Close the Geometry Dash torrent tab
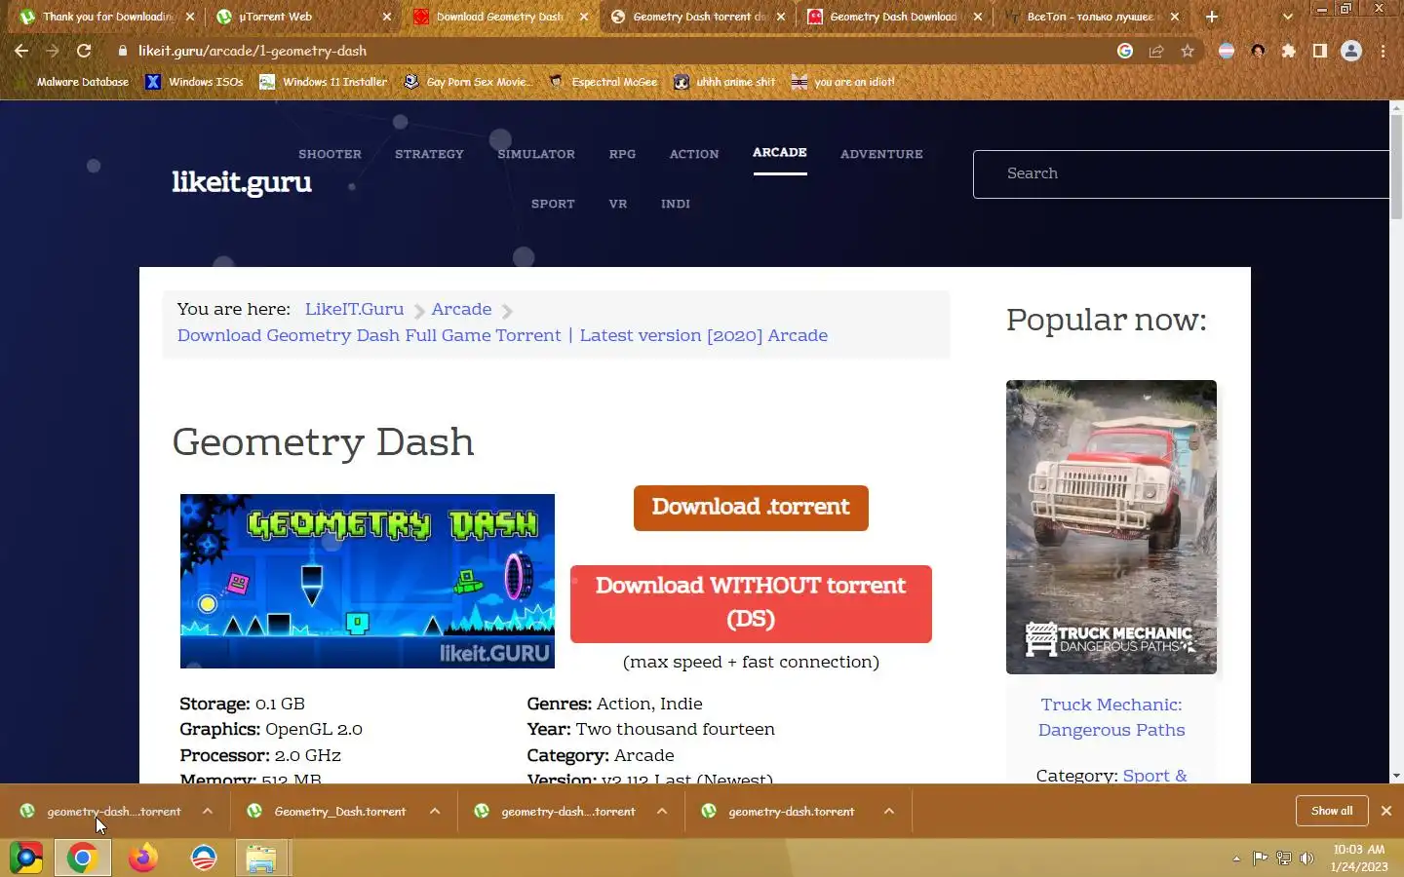The height and width of the screenshot is (877, 1404). pyautogui.click(x=781, y=17)
